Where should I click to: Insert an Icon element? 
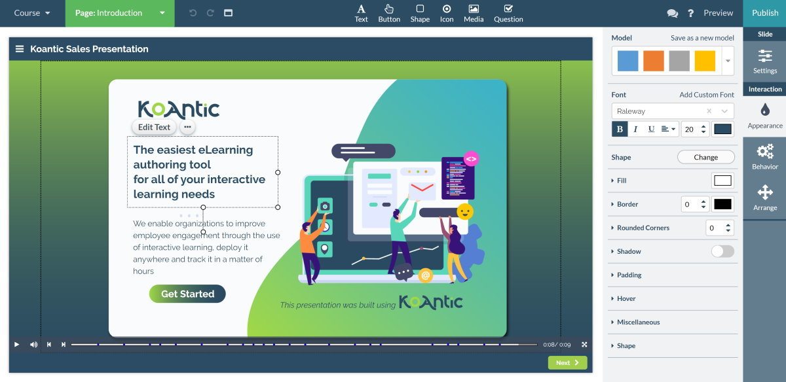[x=447, y=13]
